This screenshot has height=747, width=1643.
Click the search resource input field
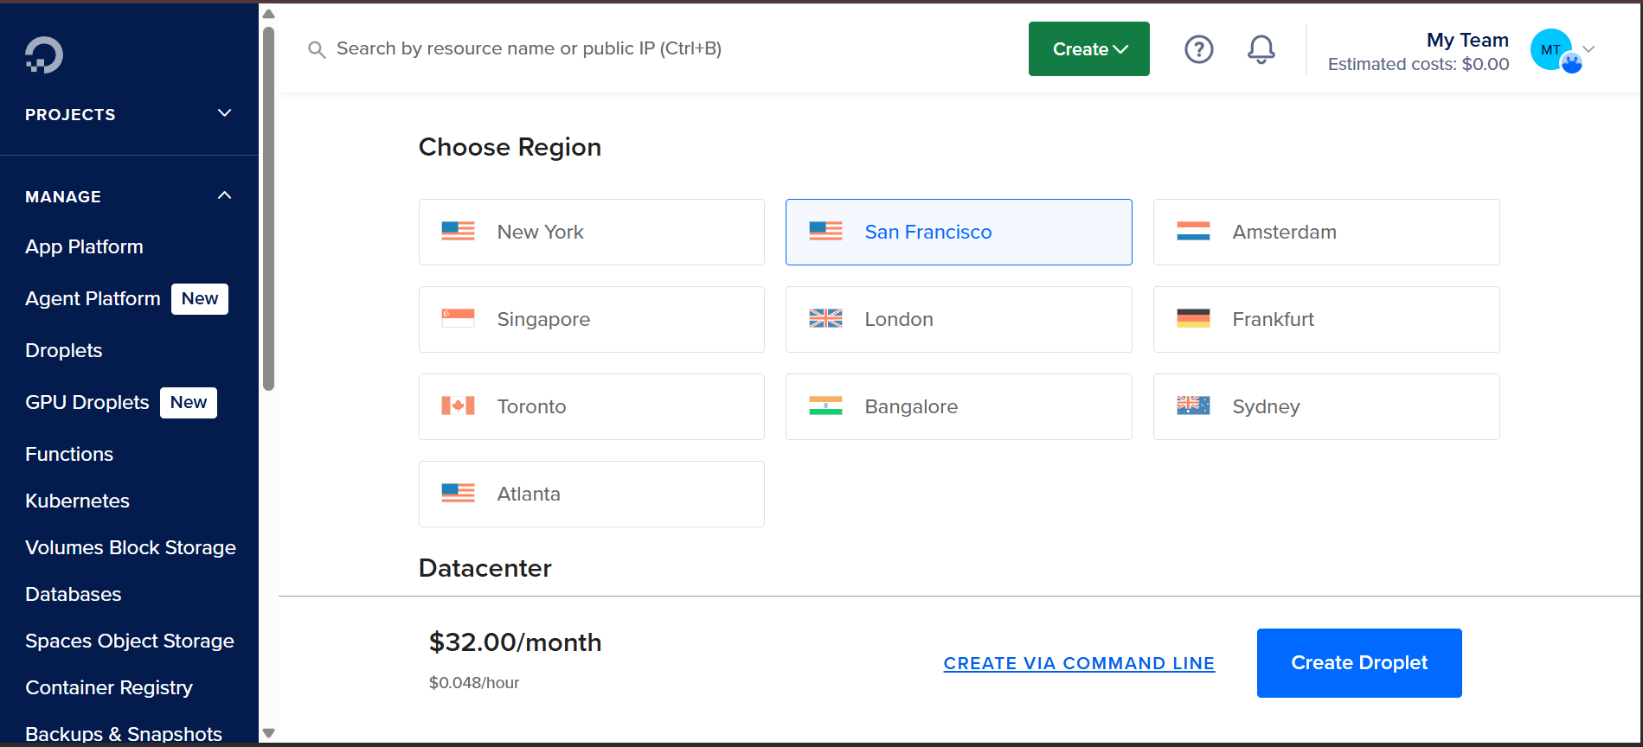[529, 49]
